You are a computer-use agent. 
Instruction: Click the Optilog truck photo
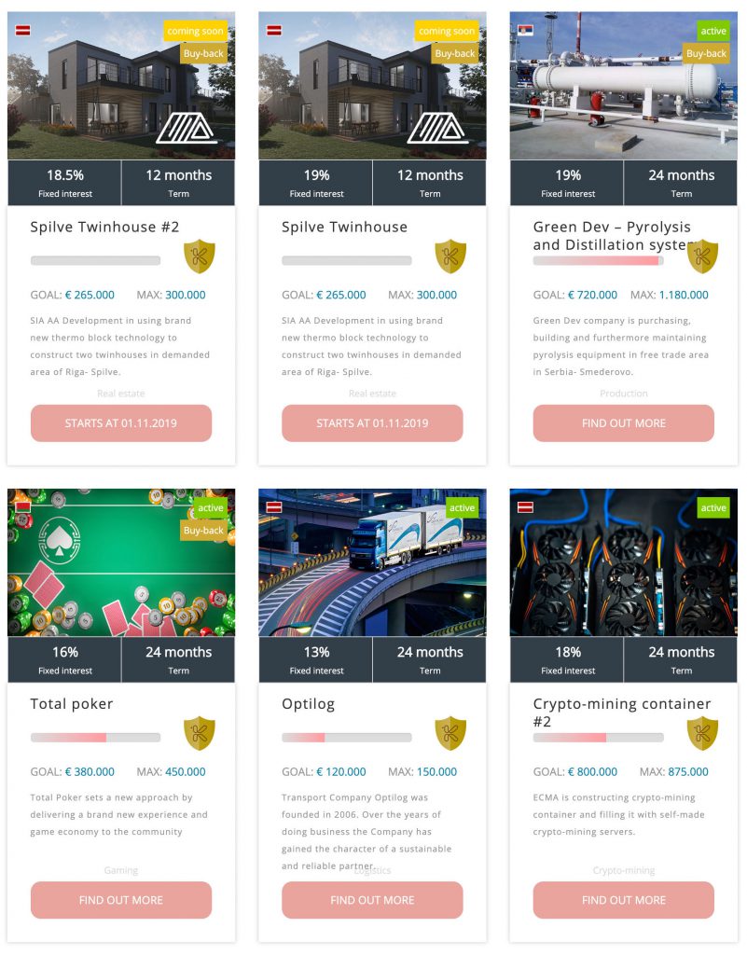pos(372,562)
